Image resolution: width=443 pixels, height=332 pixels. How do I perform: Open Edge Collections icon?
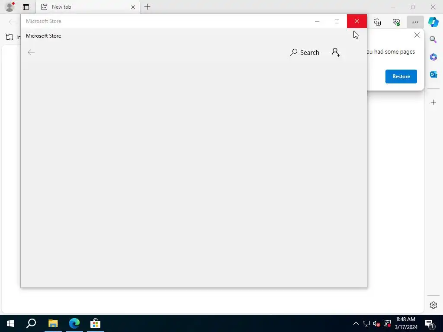click(377, 22)
